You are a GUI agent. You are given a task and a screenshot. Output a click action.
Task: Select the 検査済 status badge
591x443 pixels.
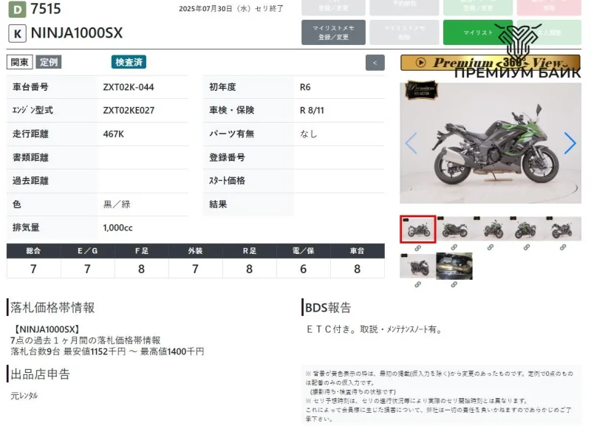tap(129, 62)
